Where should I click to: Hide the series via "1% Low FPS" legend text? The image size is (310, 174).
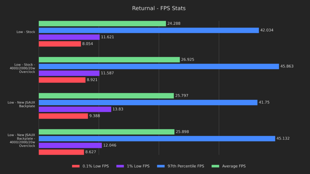click(138, 166)
